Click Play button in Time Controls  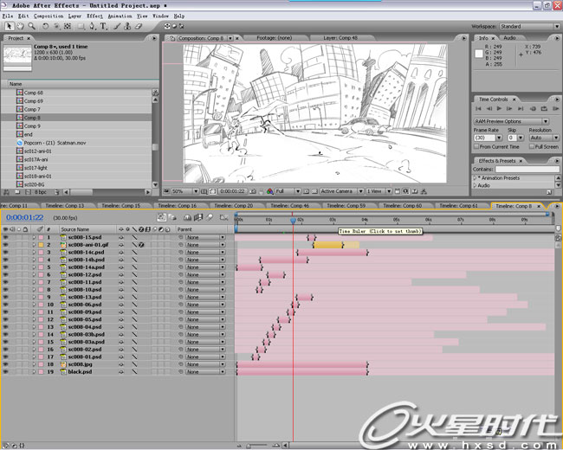coord(499,108)
